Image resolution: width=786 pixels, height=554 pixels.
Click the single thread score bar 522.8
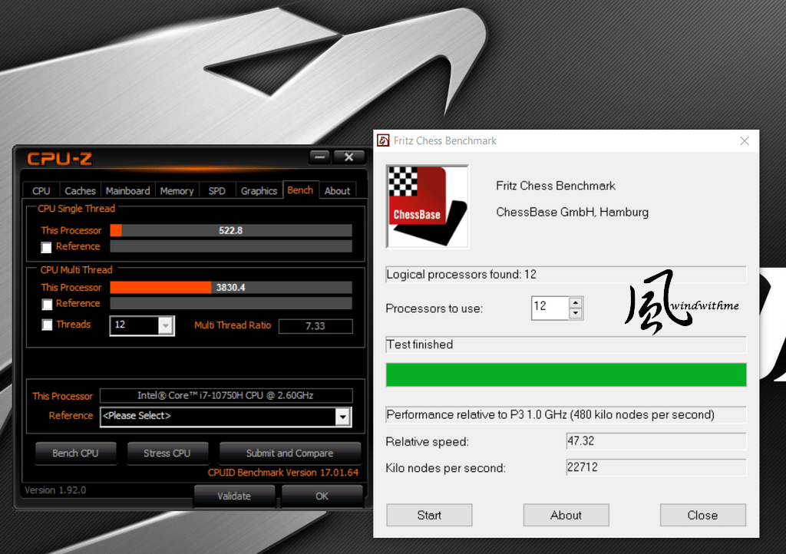(x=231, y=230)
